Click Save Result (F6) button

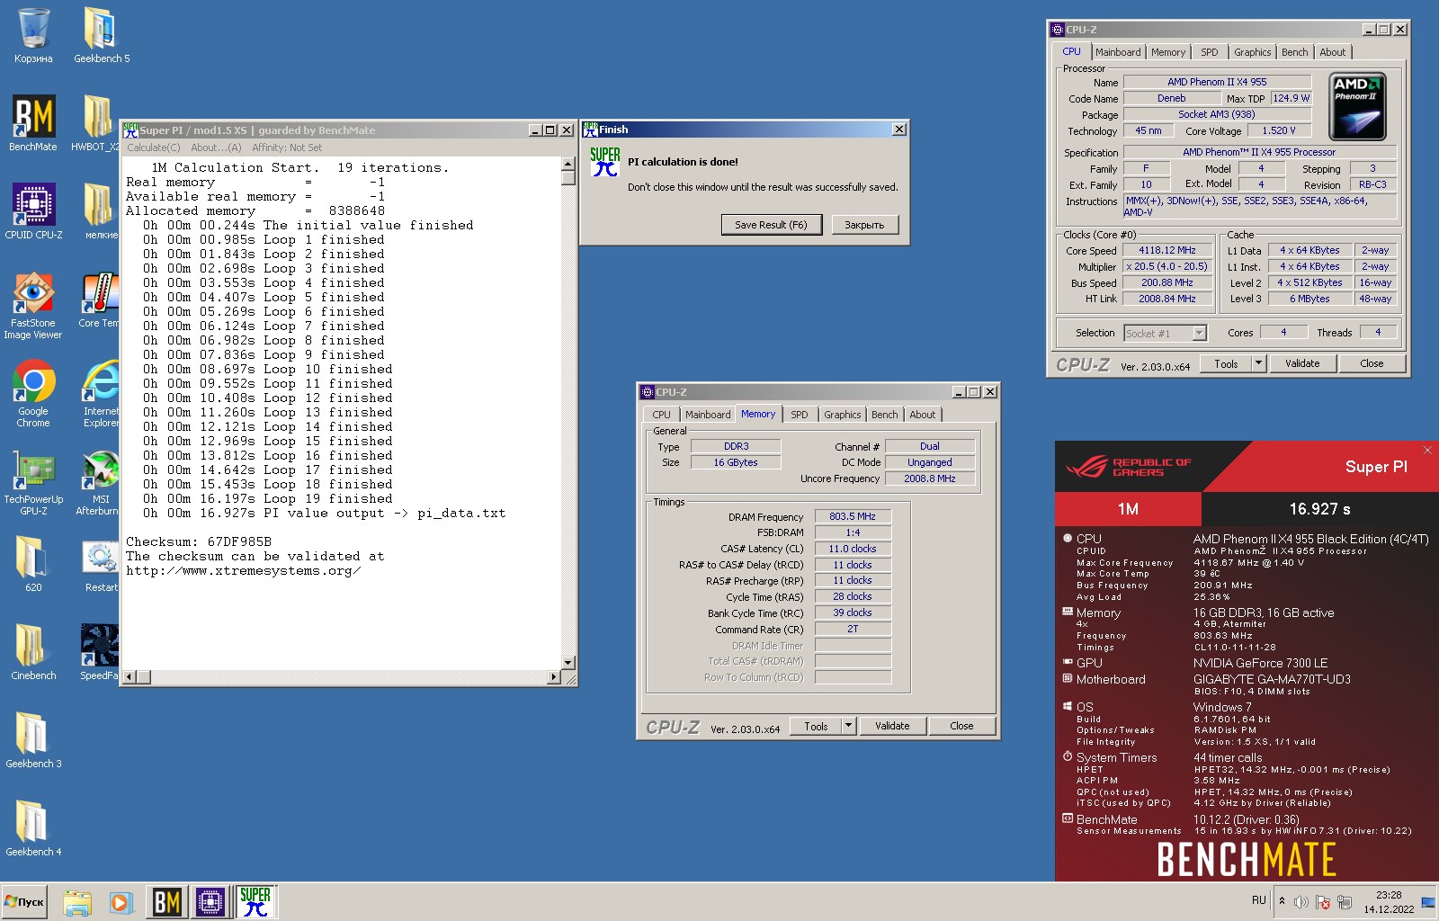[x=772, y=225]
